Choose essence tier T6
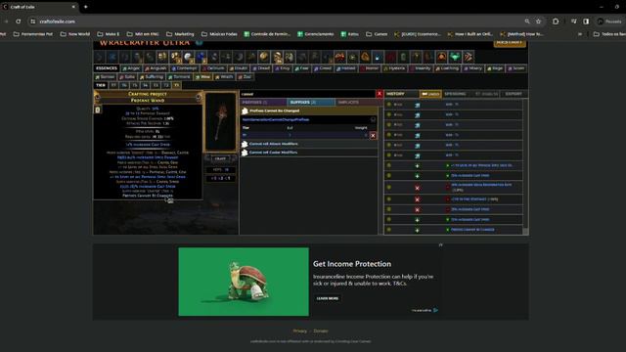This screenshot has height=352, width=626. tap(124, 85)
